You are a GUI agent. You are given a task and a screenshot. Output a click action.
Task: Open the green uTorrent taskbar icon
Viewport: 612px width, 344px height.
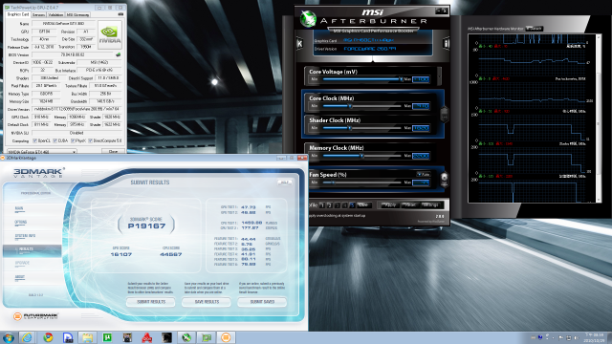pyautogui.click(x=107, y=337)
